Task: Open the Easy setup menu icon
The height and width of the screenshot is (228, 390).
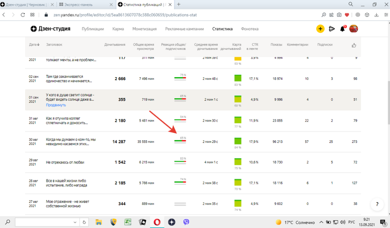Action: coord(386,15)
